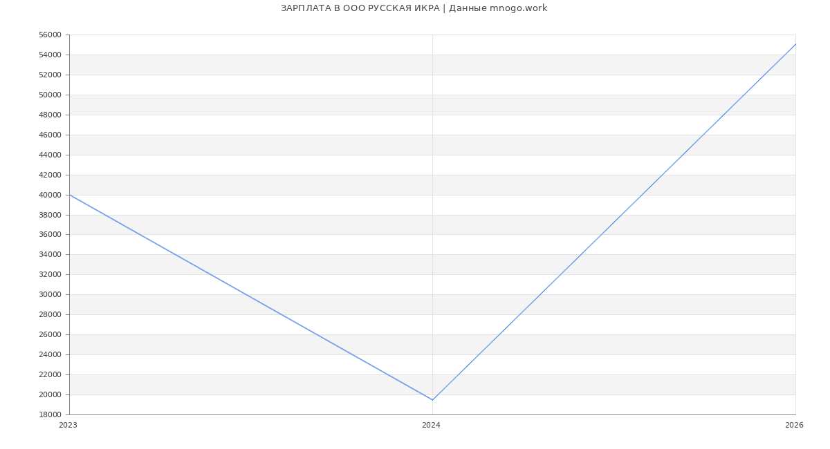Image resolution: width=830 pixels, height=449 pixels.
Task: Click the 32000 y-axis label
Action: [x=50, y=275]
